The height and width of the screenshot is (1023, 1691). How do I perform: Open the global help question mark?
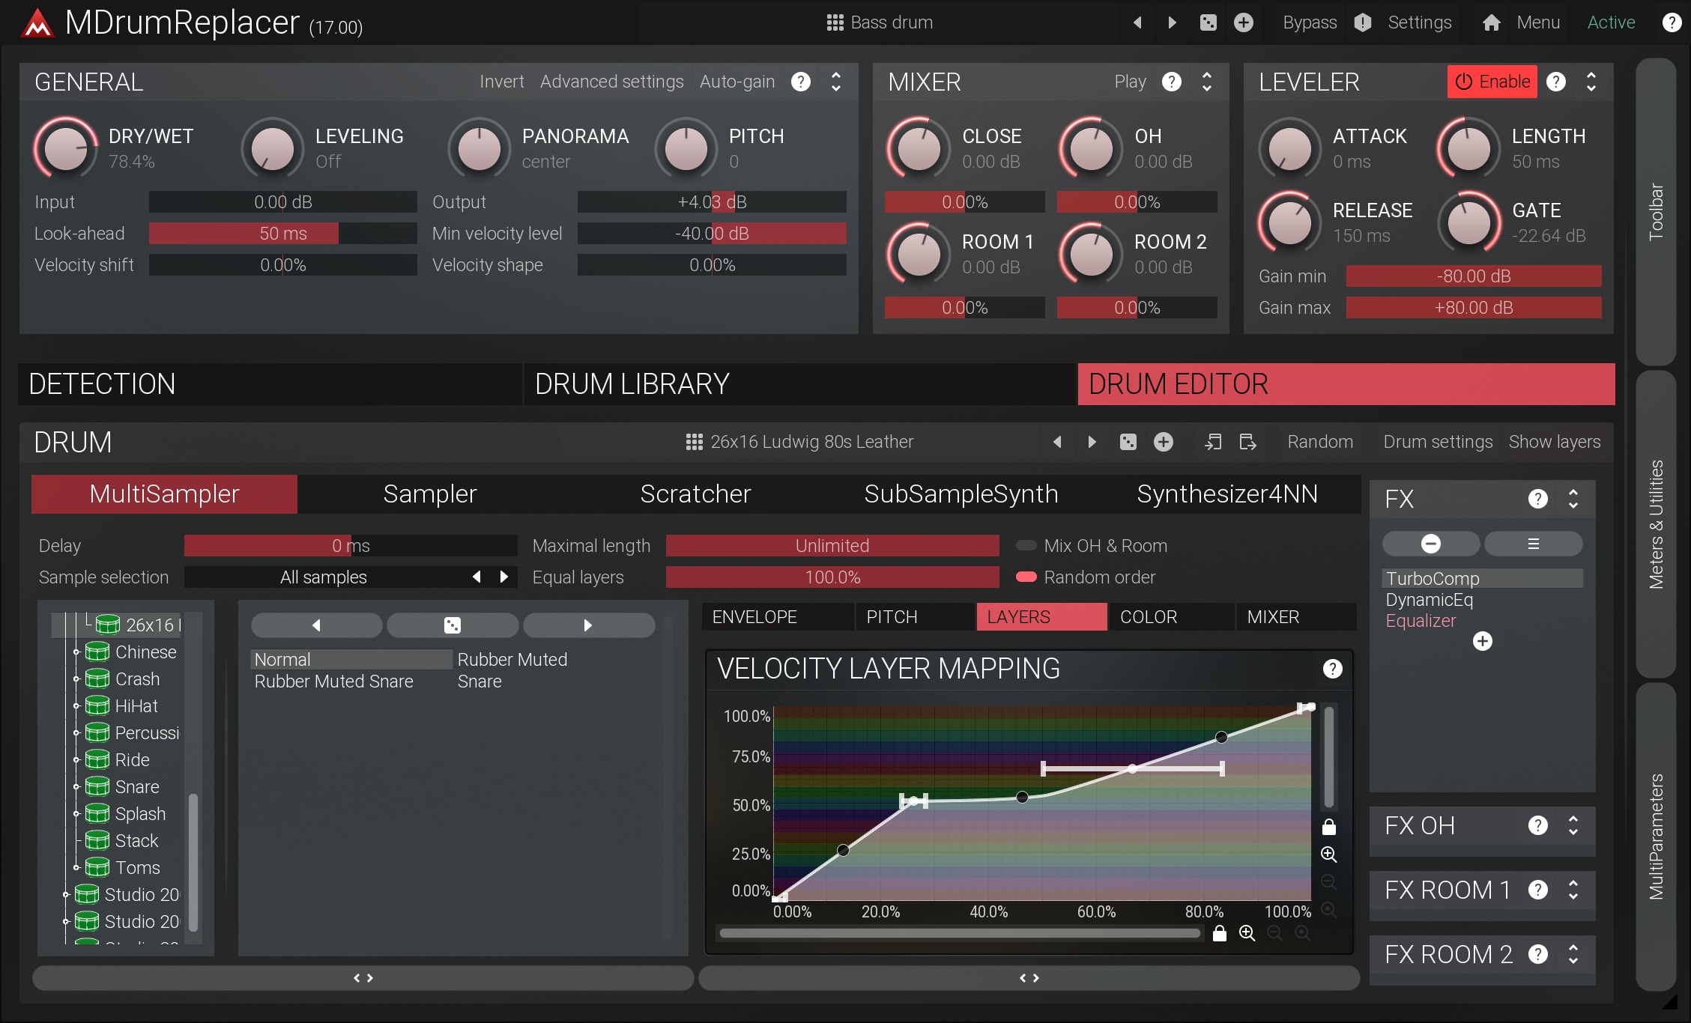pos(1672,22)
